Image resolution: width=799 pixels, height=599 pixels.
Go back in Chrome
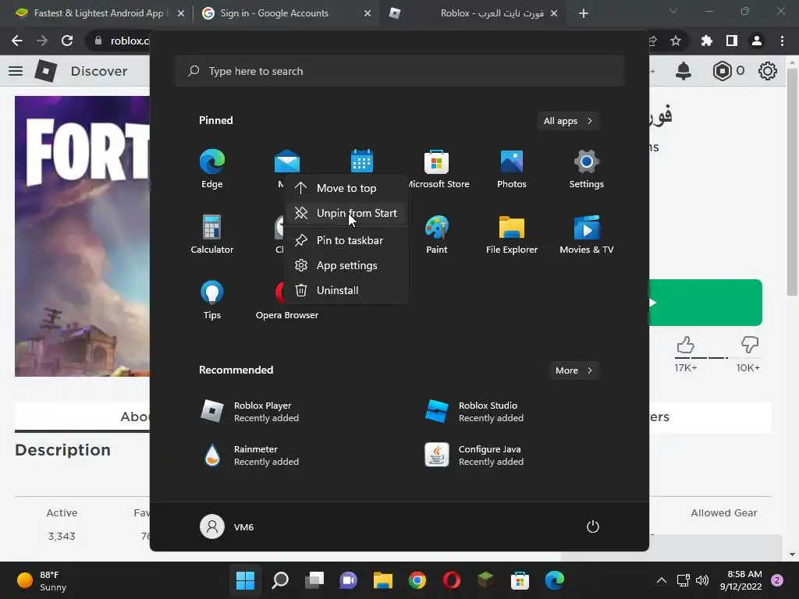coord(17,41)
